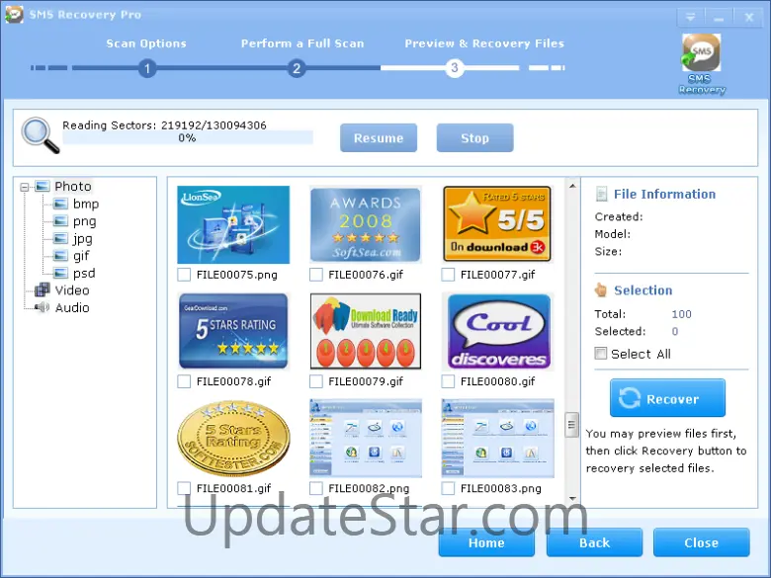
Task: Select the LionSea FILE00075.png thumbnail
Action: (233, 224)
